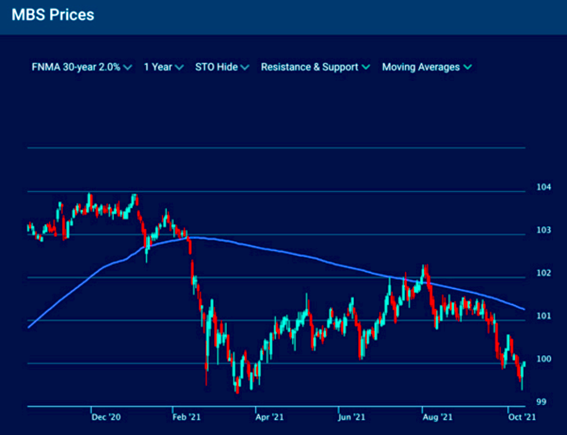
Task: Click the chevron arrow beside 1 Year
Action: point(179,68)
